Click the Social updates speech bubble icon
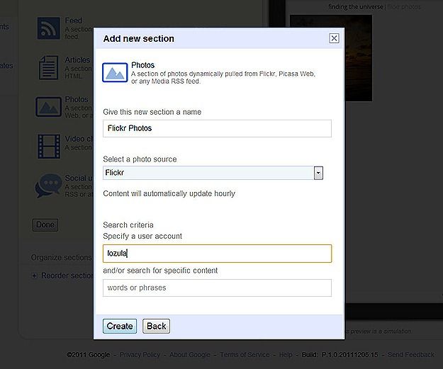 point(49,186)
